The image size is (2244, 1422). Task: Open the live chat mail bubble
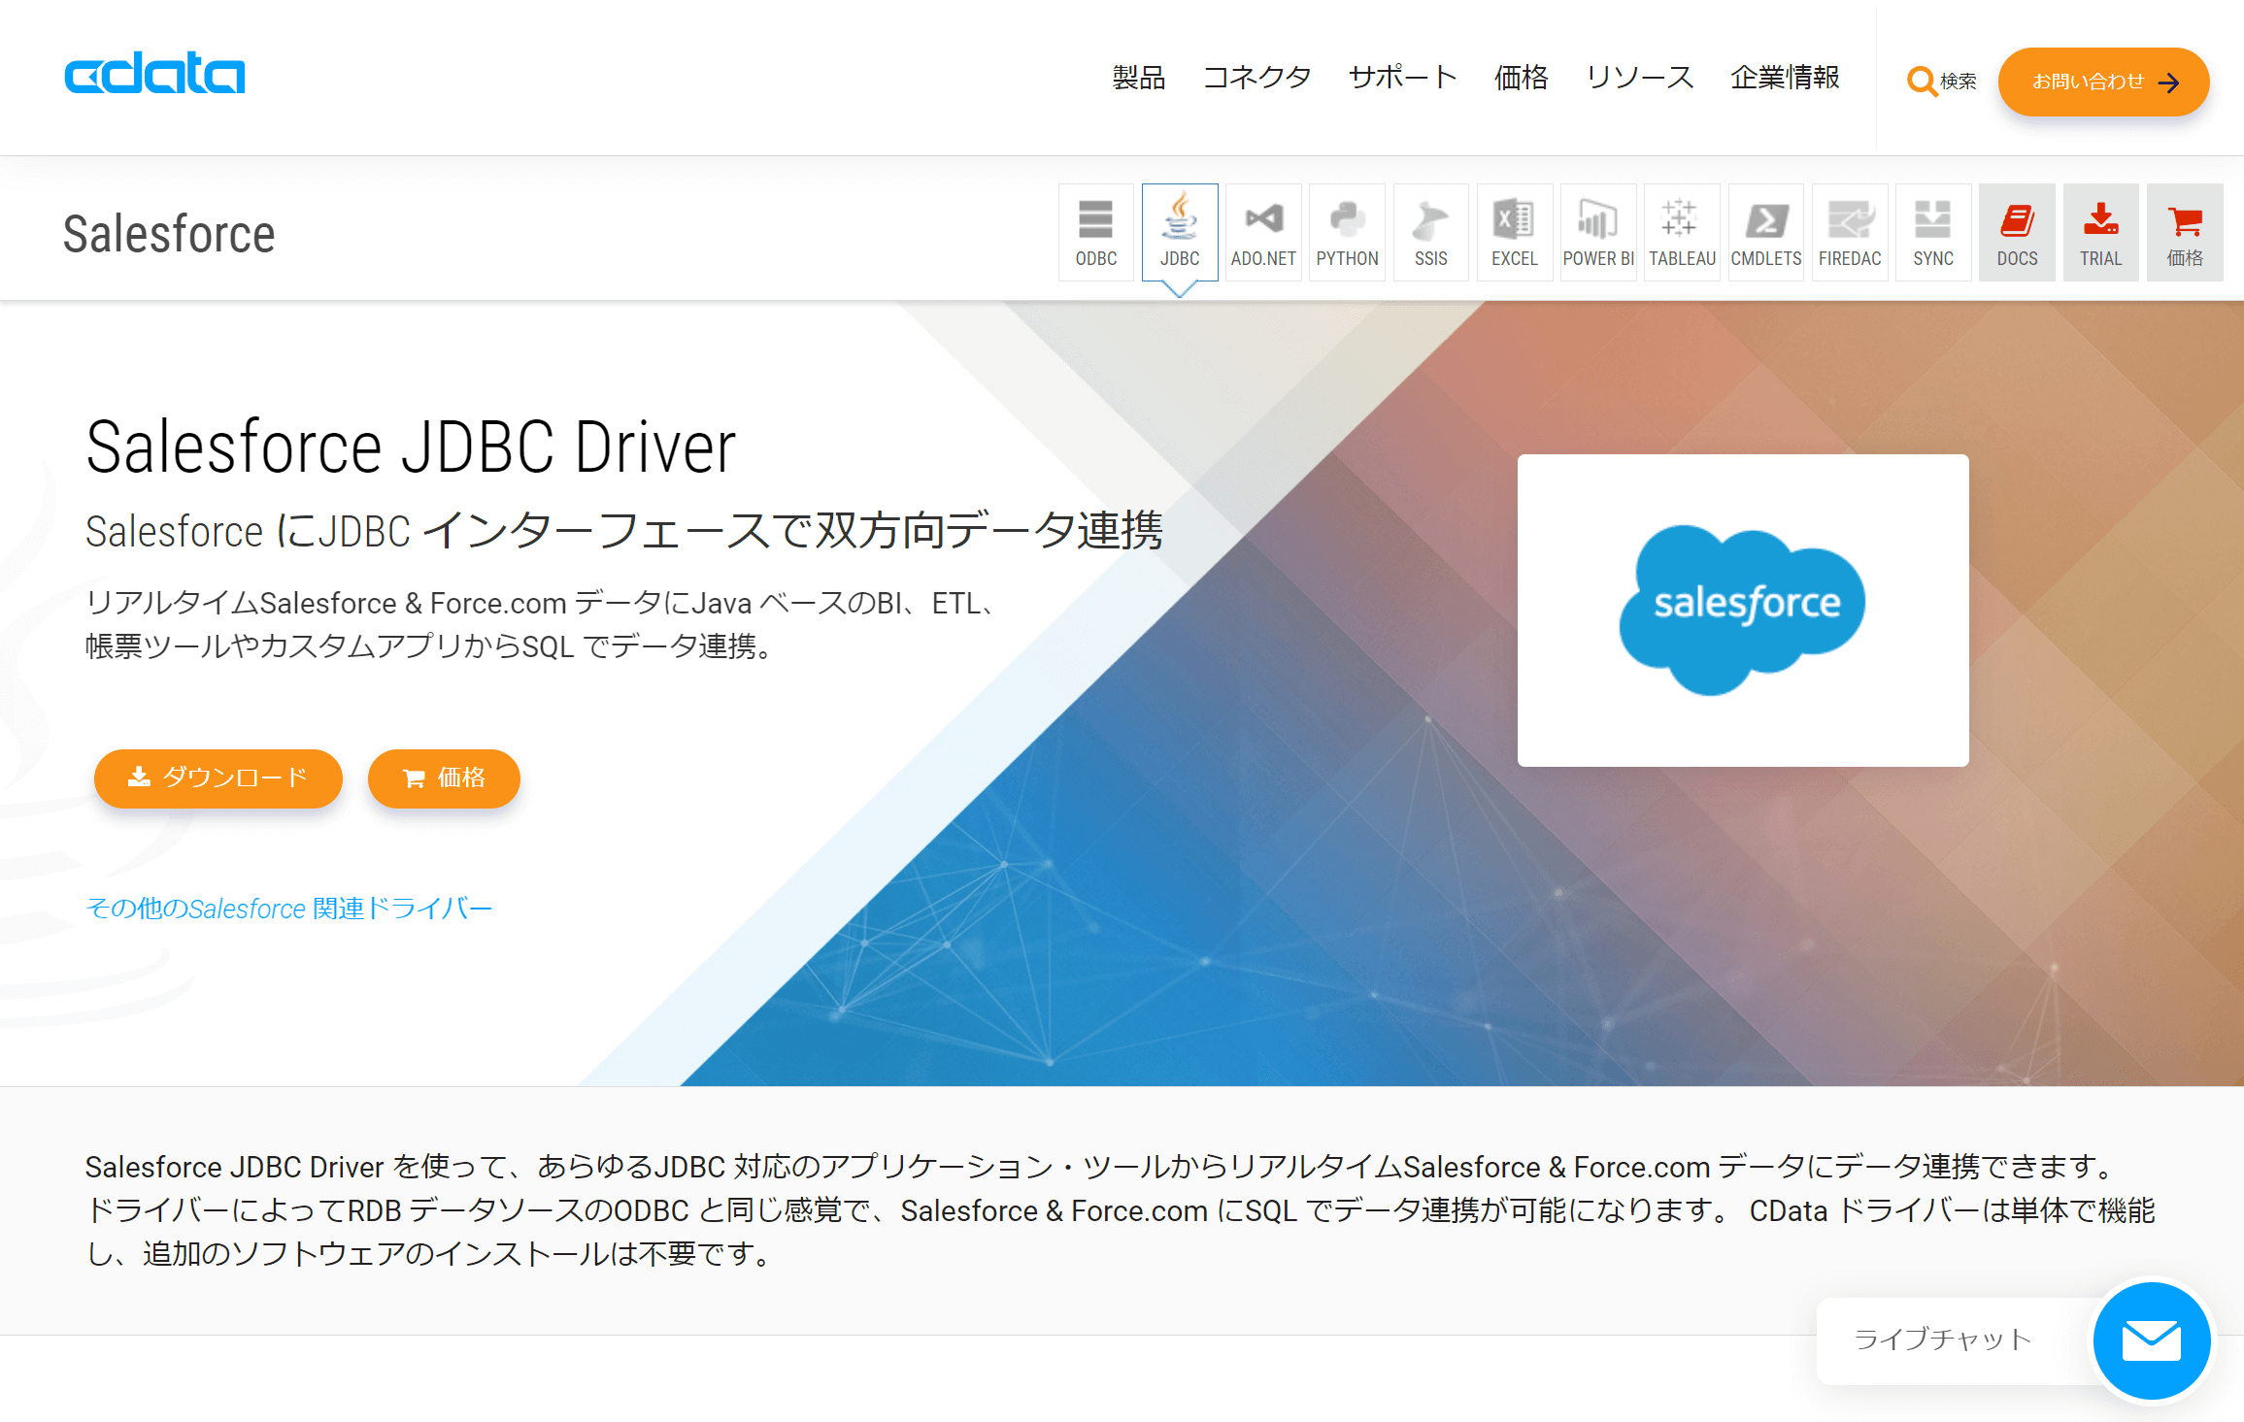[2151, 1340]
